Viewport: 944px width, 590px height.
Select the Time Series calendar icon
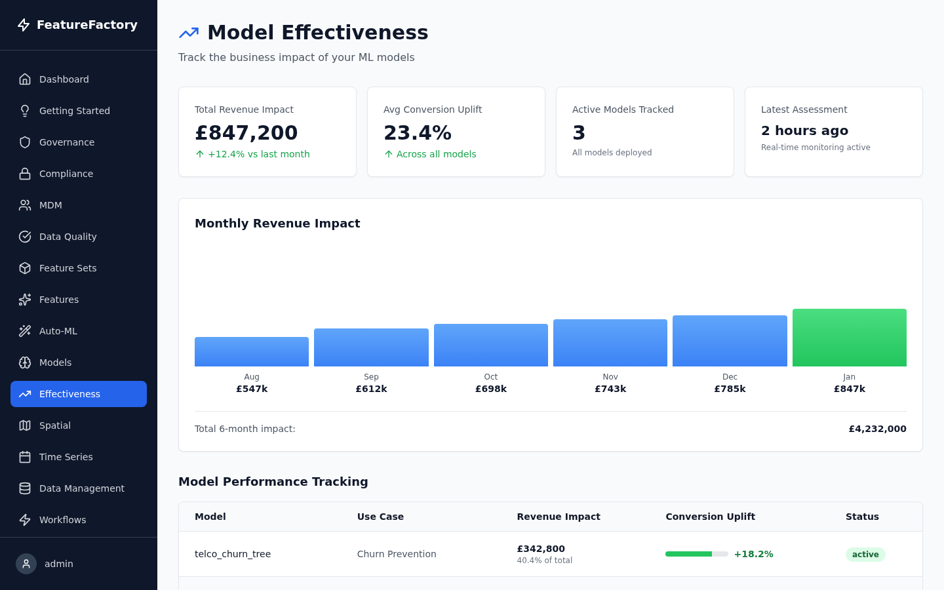25,456
